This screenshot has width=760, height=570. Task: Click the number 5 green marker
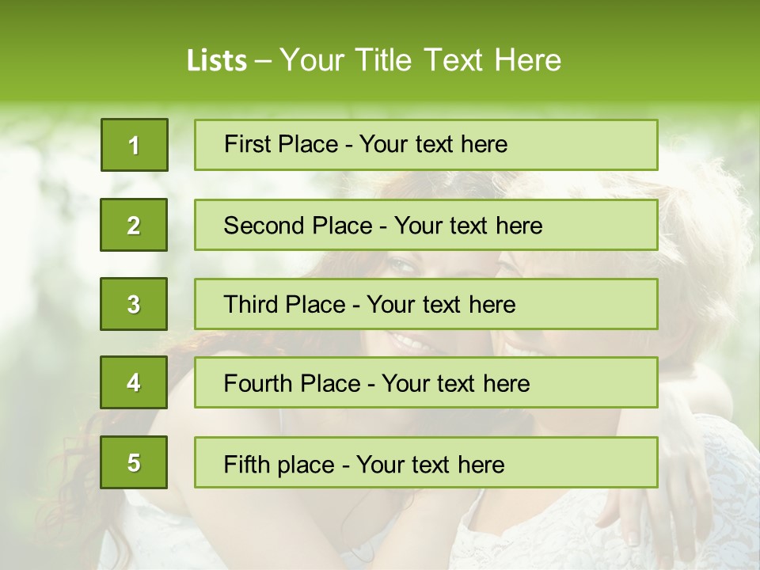click(x=134, y=462)
